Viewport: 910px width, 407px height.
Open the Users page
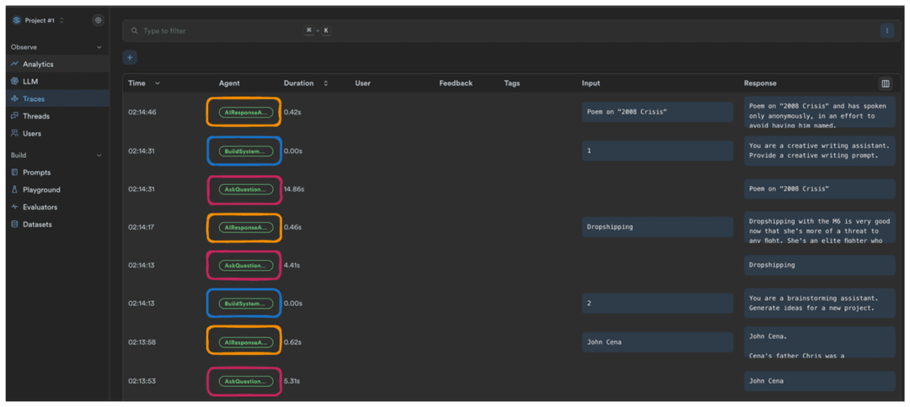[x=31, y=134]
